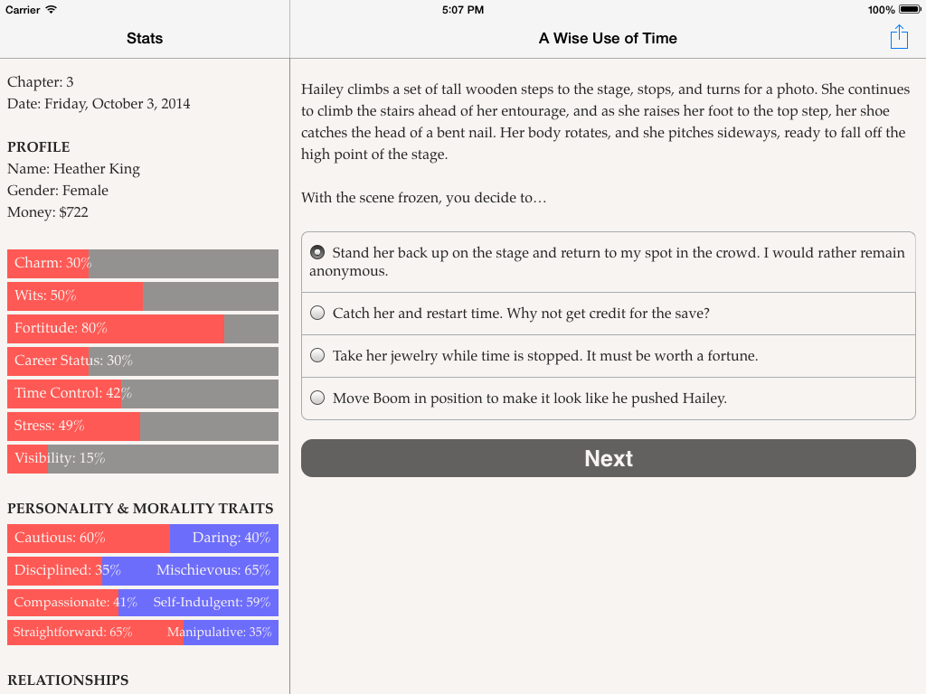Tap the share icon in top bar

pos(899,37)
